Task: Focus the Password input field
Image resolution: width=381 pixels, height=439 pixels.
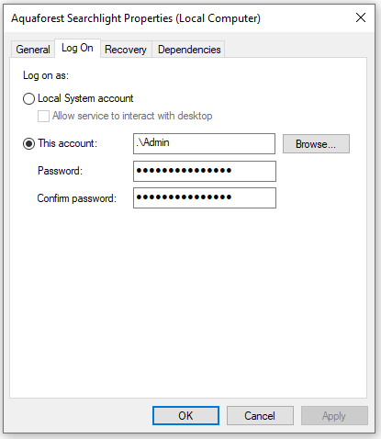Action: (205, 171)
